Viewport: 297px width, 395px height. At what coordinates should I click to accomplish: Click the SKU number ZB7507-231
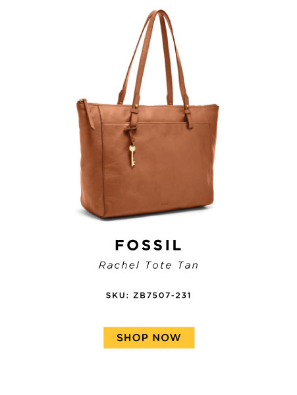coord(162,295)
